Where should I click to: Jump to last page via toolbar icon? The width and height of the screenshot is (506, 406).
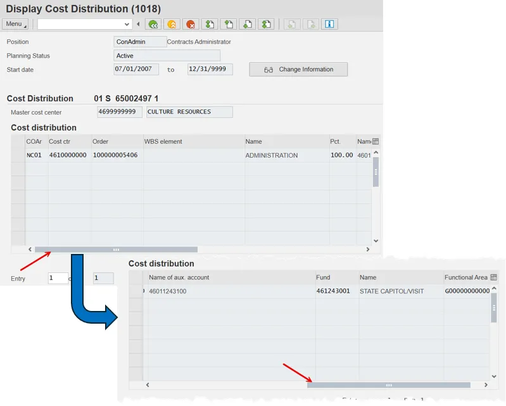click(x=267, y=24)
